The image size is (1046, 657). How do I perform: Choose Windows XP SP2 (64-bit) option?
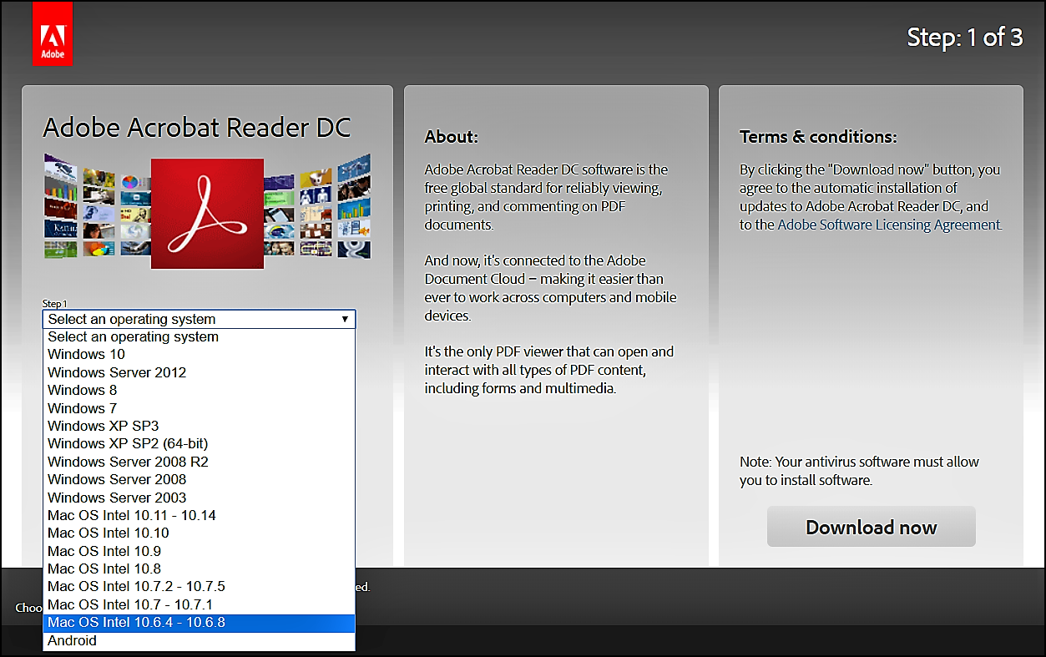[x=199, y=444]
